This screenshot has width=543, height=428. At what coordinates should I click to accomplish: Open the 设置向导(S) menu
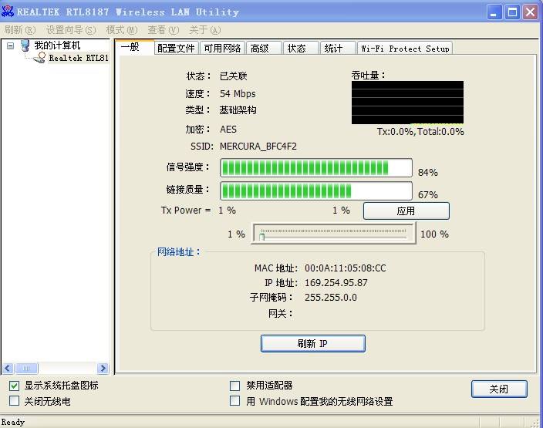coord(71,30)
